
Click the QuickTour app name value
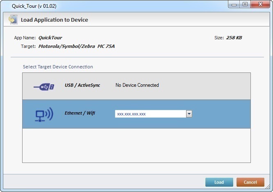click(x=50, y=38)
